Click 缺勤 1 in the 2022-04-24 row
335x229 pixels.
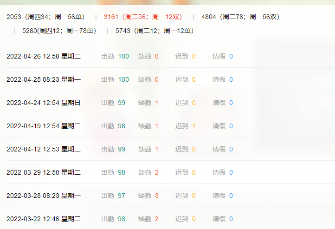[148, 103]
